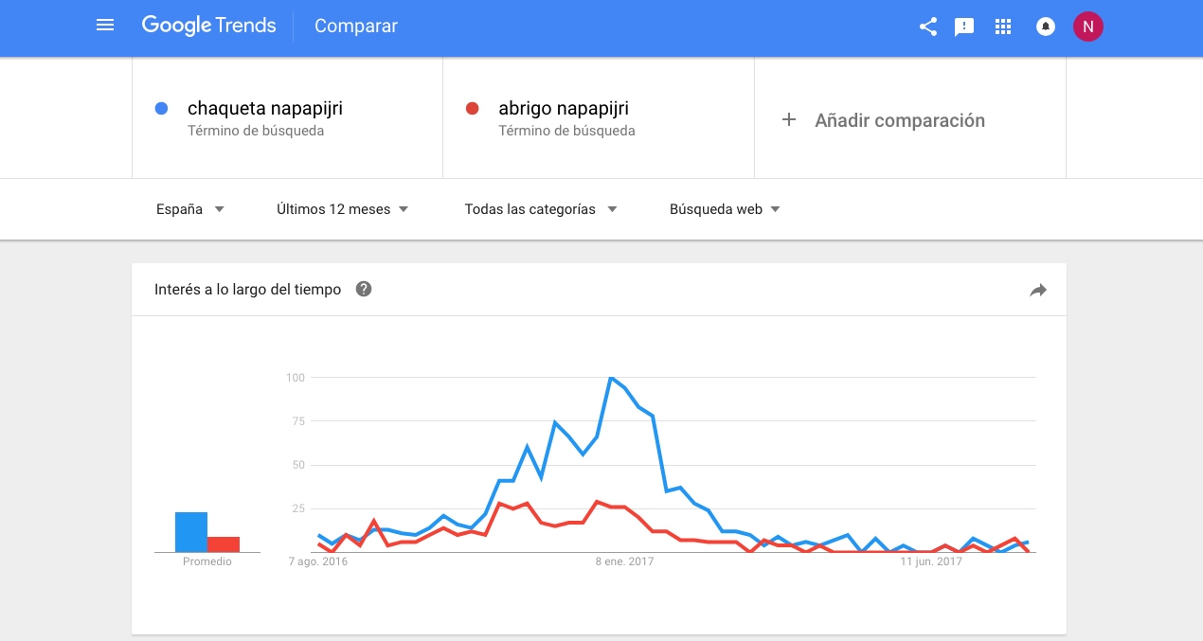Open your account avatar menu
1203x641 pixels.
1087,26
